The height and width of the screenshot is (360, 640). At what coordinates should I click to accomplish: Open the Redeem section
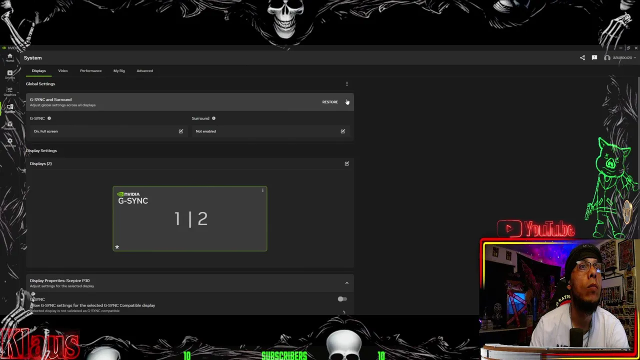click(x=9, y=125)
